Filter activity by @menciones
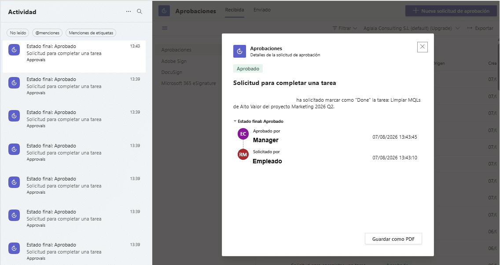 coord(47,33)
